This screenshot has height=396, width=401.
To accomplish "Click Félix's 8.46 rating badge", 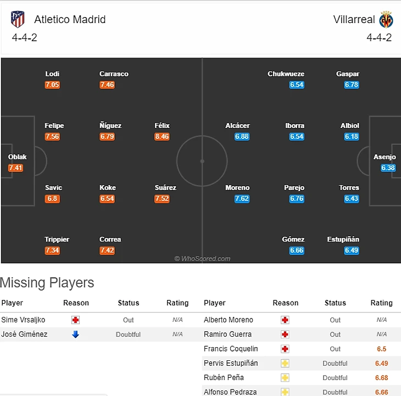I will [x=162, y=137].
